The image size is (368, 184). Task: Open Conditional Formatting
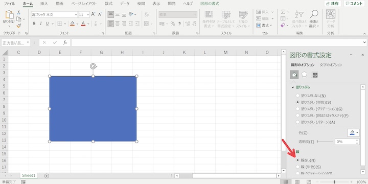(209, 19)
